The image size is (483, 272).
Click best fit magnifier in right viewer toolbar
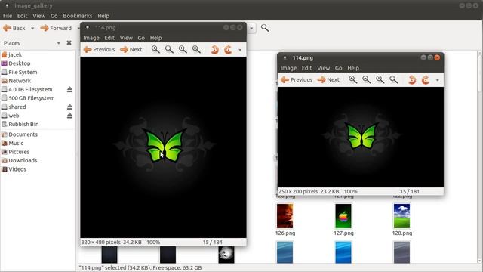[393, 79]
